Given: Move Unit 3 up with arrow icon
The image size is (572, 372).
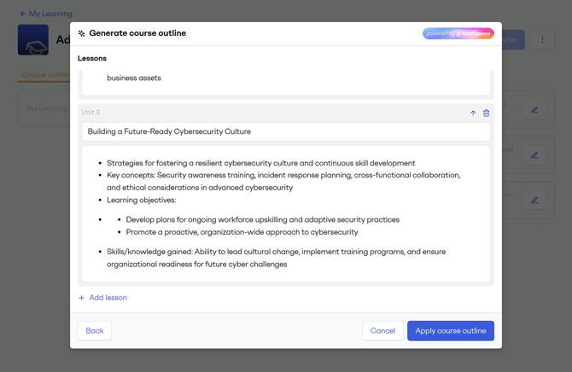Looking at the screenshot, I should pos(473,113).
